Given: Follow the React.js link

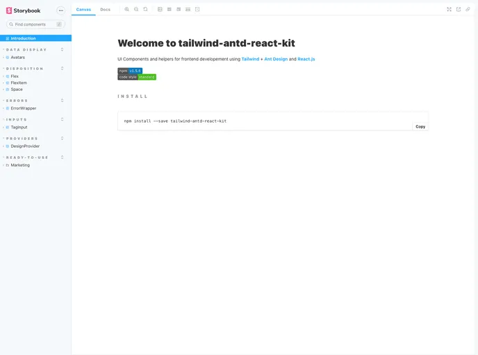Looking at the screenshot, I should [306, 59].
